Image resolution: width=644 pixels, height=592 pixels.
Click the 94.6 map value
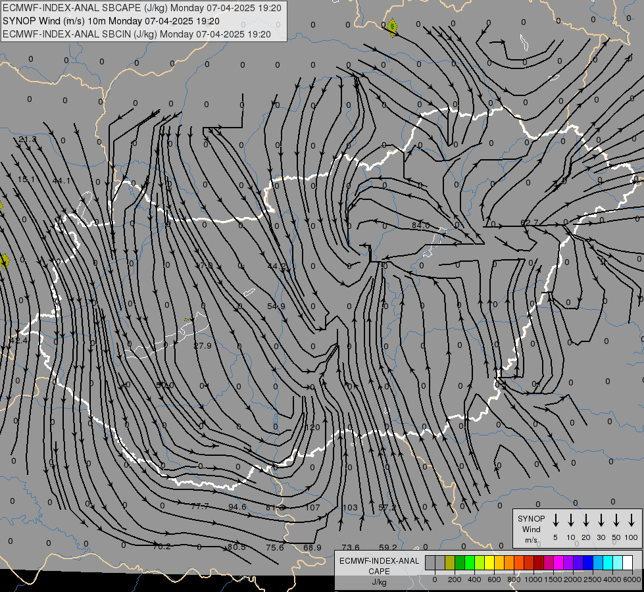(237, 506)
